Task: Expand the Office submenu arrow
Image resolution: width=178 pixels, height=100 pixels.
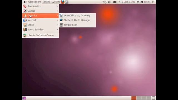Action: click(x=57, y=25)
